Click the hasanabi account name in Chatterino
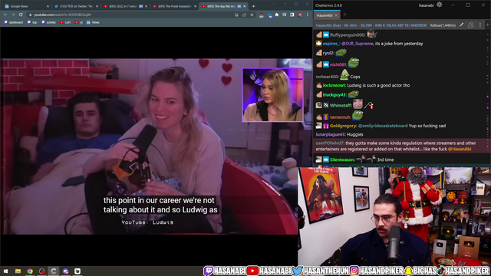 [x=426, y=5]
